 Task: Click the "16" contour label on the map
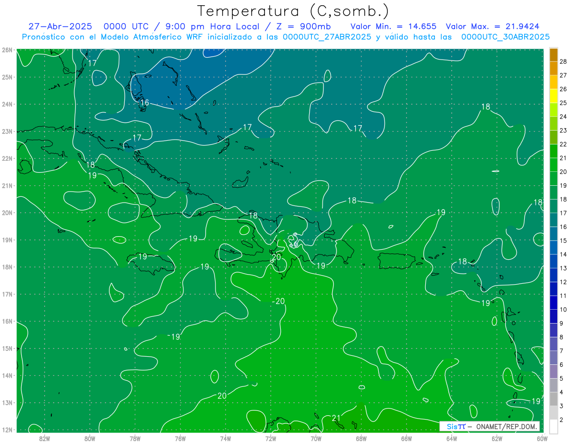point(144,103)
